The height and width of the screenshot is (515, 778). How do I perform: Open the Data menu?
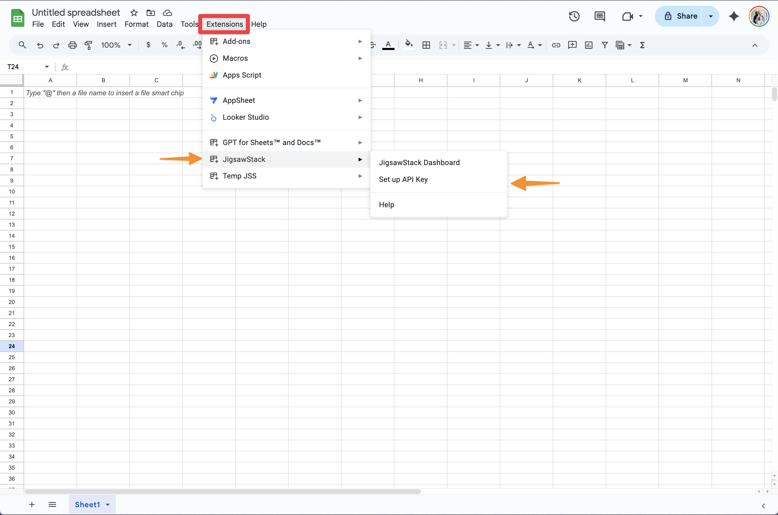click(x=165, y=24)
